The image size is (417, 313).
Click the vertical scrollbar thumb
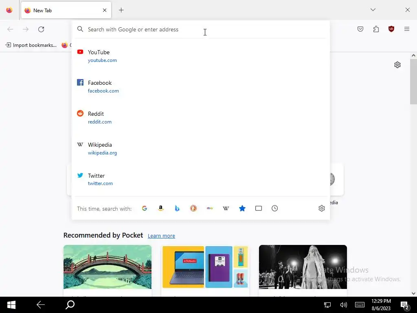click(x=413, y=82)
